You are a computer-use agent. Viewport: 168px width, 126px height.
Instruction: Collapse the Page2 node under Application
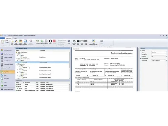(18, 69)
